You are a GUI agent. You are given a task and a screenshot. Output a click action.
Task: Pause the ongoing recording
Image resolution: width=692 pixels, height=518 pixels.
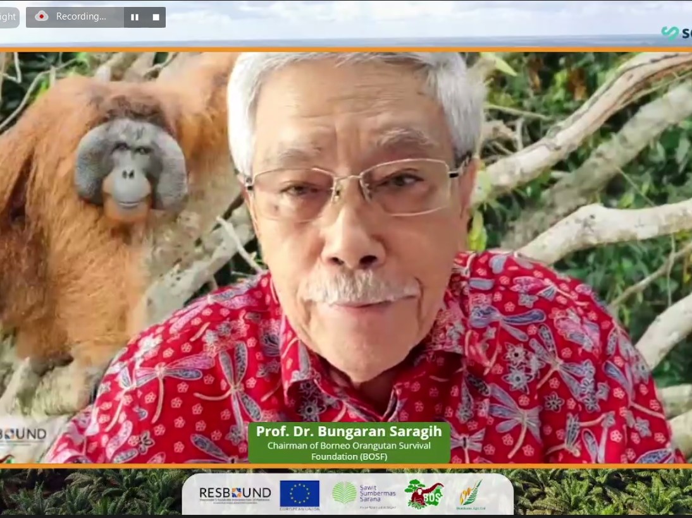[134, 17]
